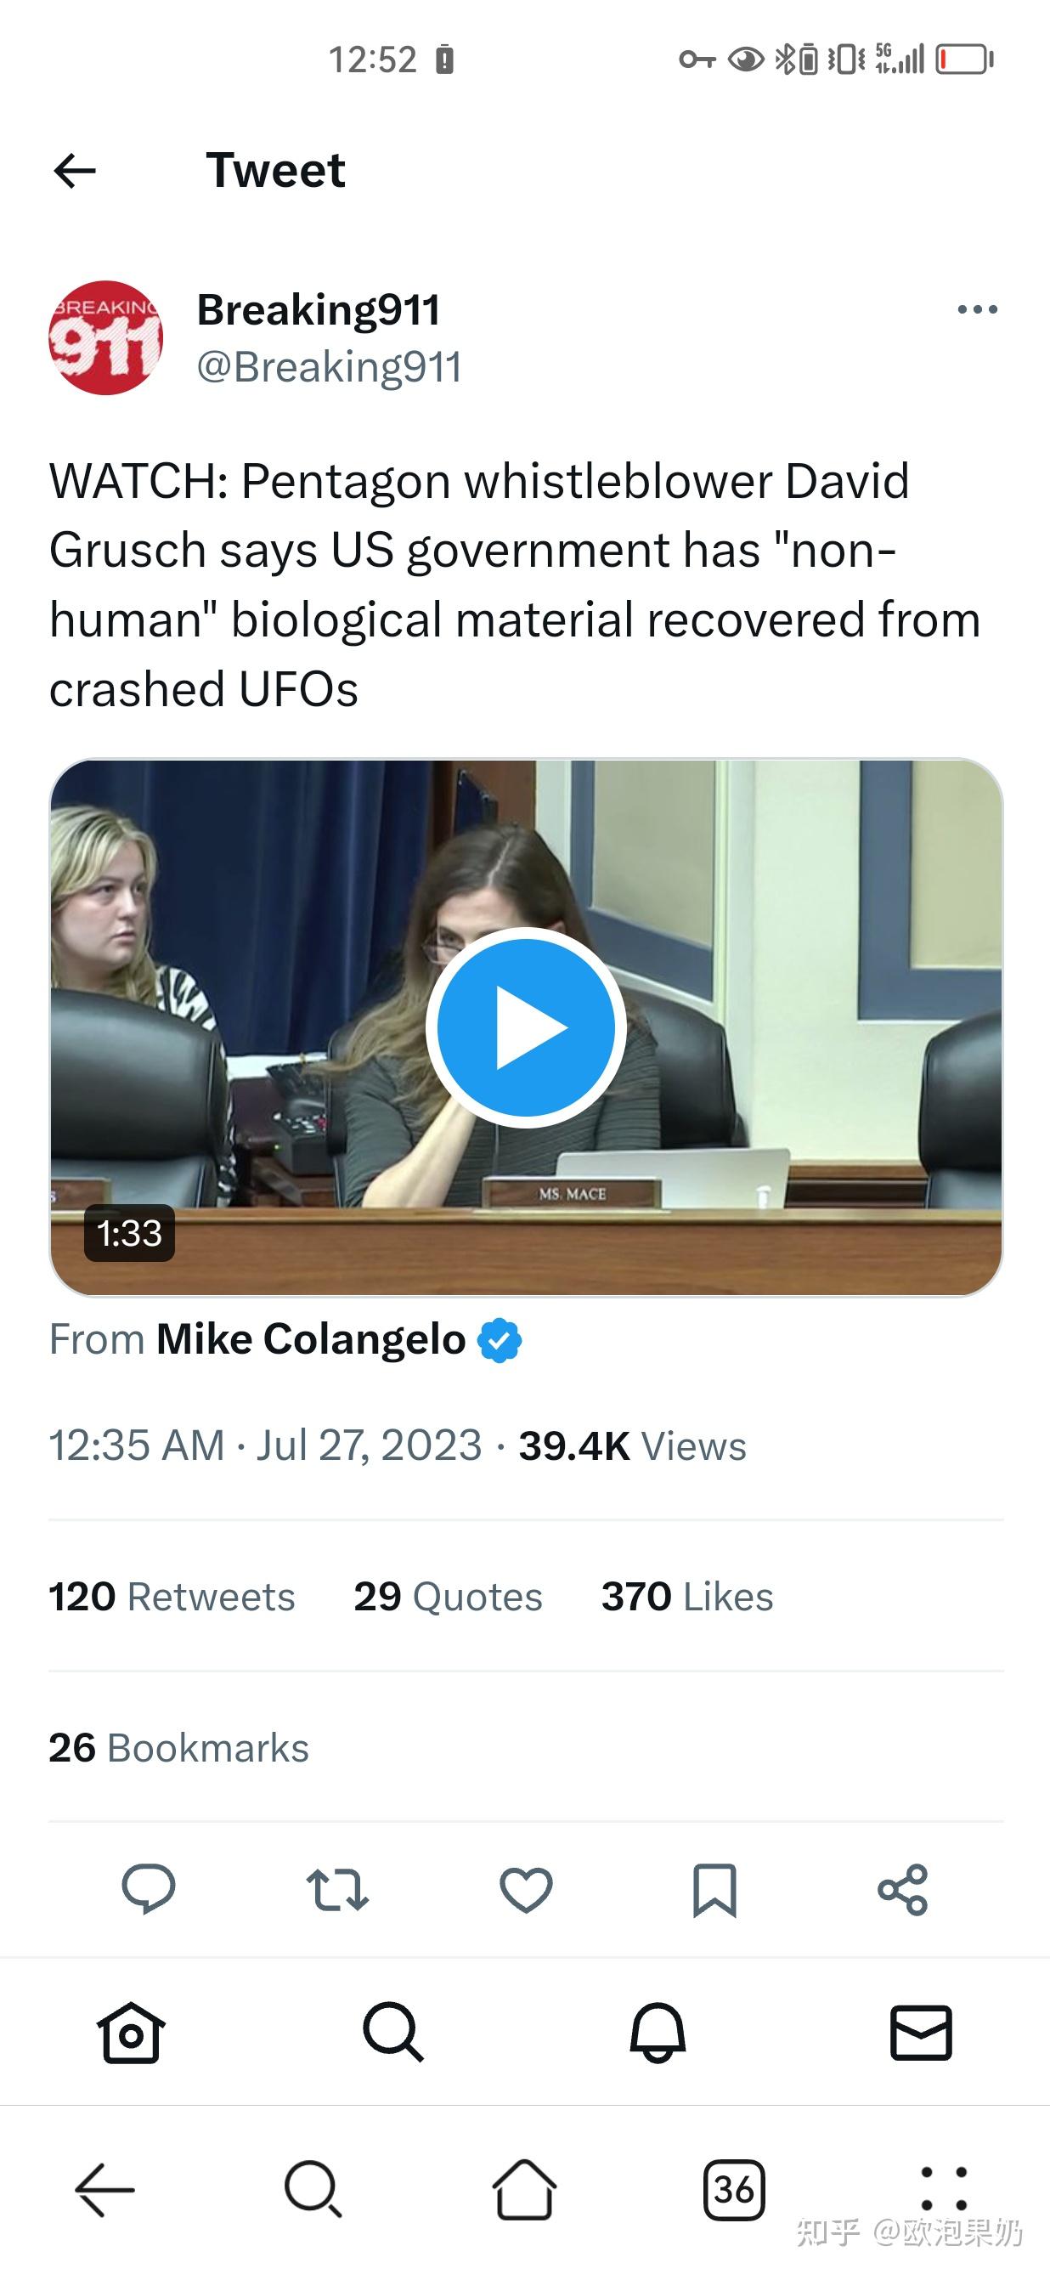Like the tweet with heart icon
The image size is (1050, 2274).
526,1890
